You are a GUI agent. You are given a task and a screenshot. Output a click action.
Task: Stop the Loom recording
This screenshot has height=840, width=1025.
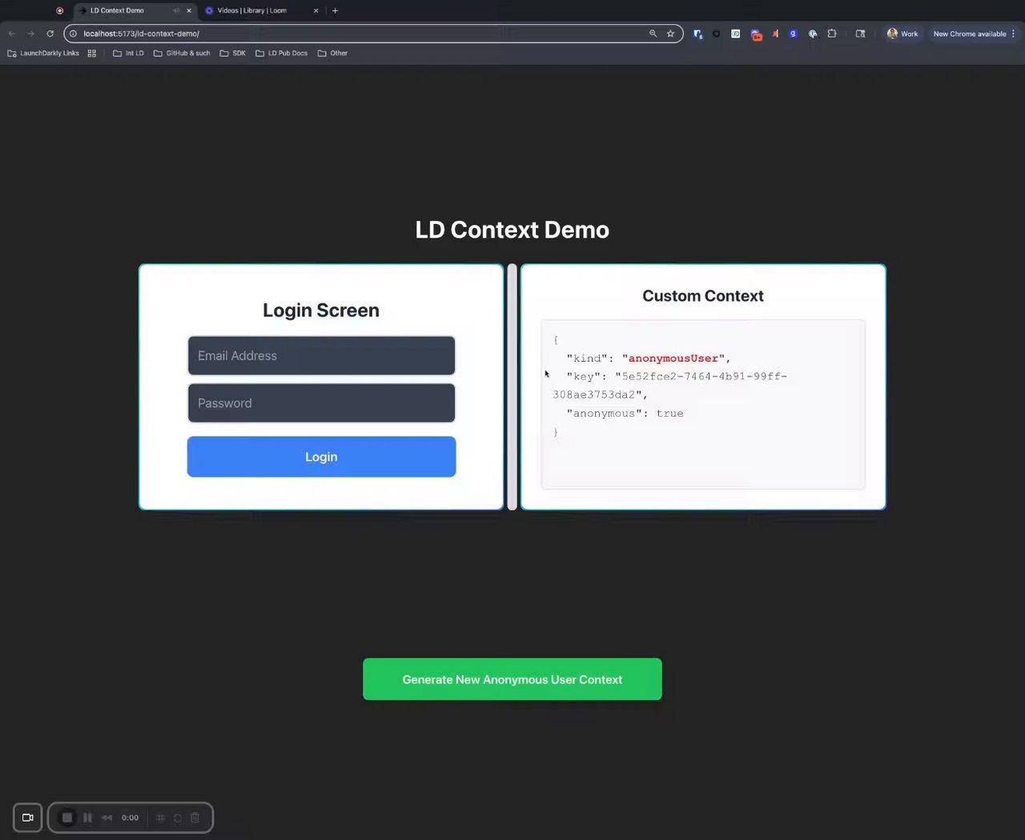click(x=67, y=818)
